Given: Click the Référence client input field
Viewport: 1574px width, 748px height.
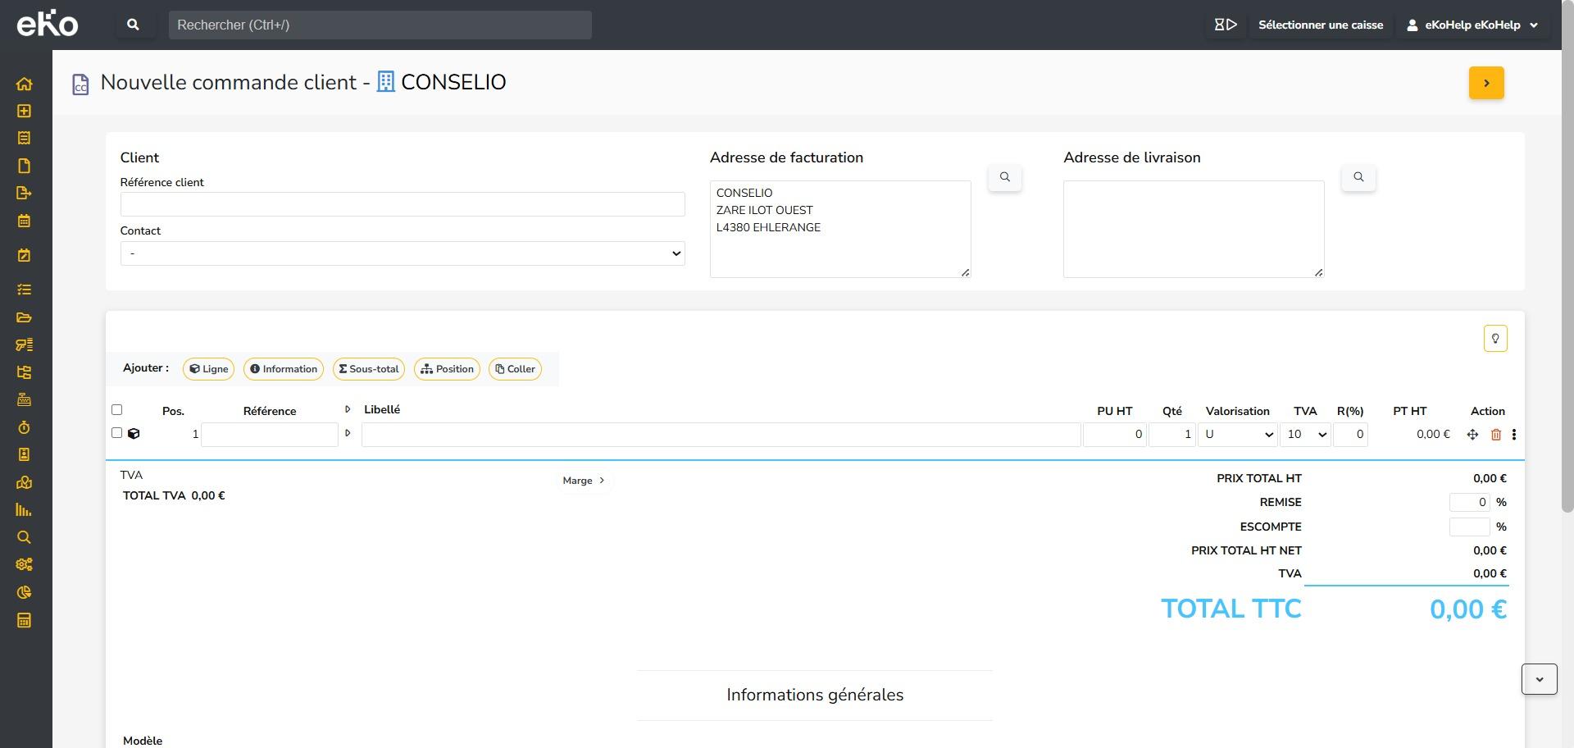Looking at the screenshot, I should 402,204.
